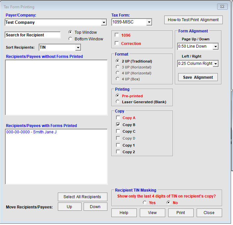Expand the Page Up / Down alignment dropdown
The image size is (233, 225).
tap(215, 47)
